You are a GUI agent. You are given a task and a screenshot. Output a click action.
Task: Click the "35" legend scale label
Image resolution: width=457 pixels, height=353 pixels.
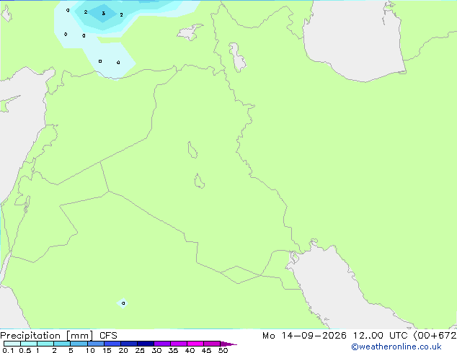(173, 350)
